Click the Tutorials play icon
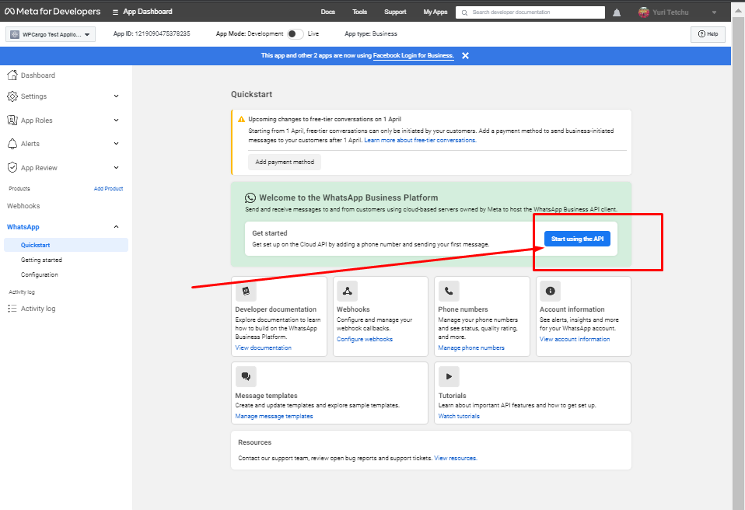 (x=449, y=376)
